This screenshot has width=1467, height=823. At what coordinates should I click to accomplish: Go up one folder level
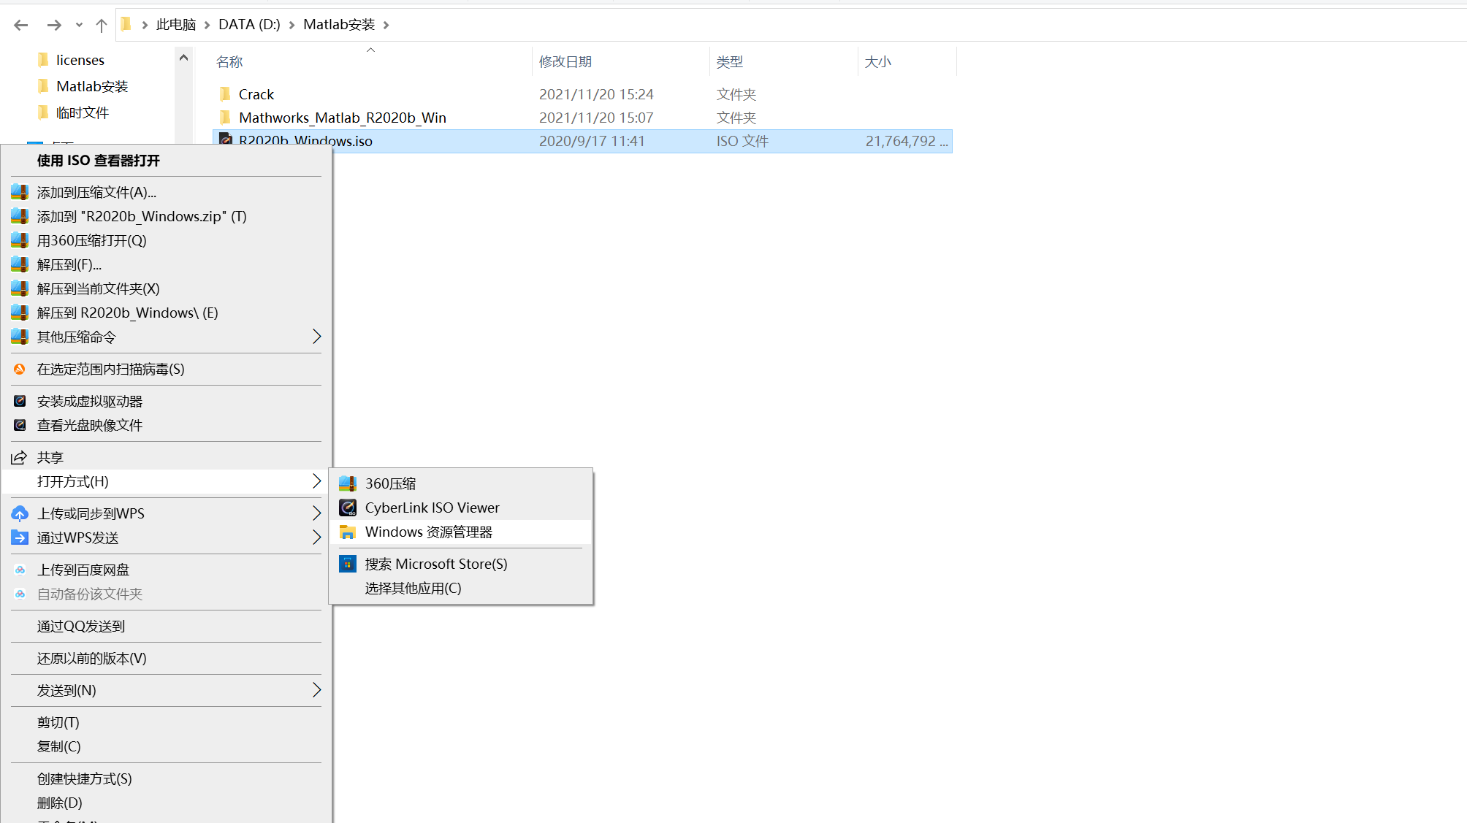tap(102, 25)
